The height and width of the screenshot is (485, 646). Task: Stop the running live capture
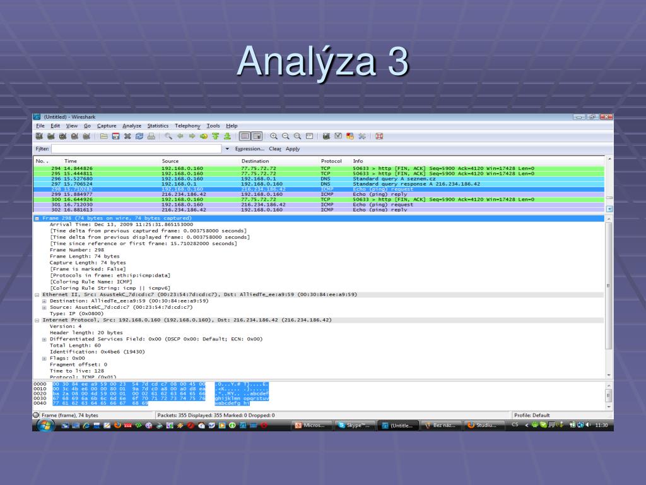74,136
